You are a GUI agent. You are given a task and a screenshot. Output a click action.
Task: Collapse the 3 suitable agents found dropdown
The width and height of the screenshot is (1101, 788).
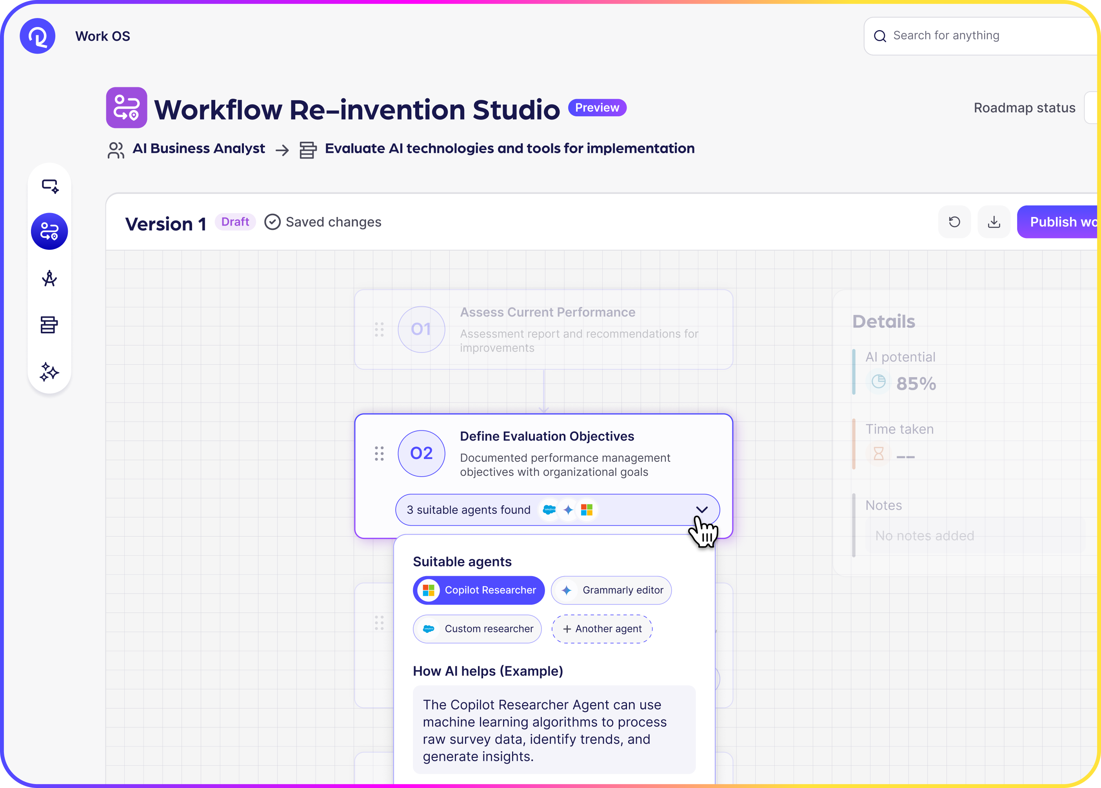click(701, 509)
